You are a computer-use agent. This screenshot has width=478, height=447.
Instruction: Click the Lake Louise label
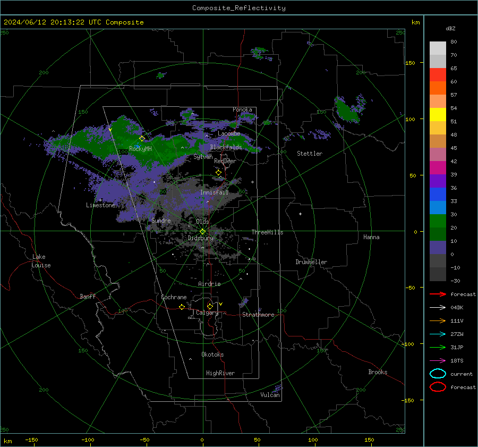click(x=41, y=261)
